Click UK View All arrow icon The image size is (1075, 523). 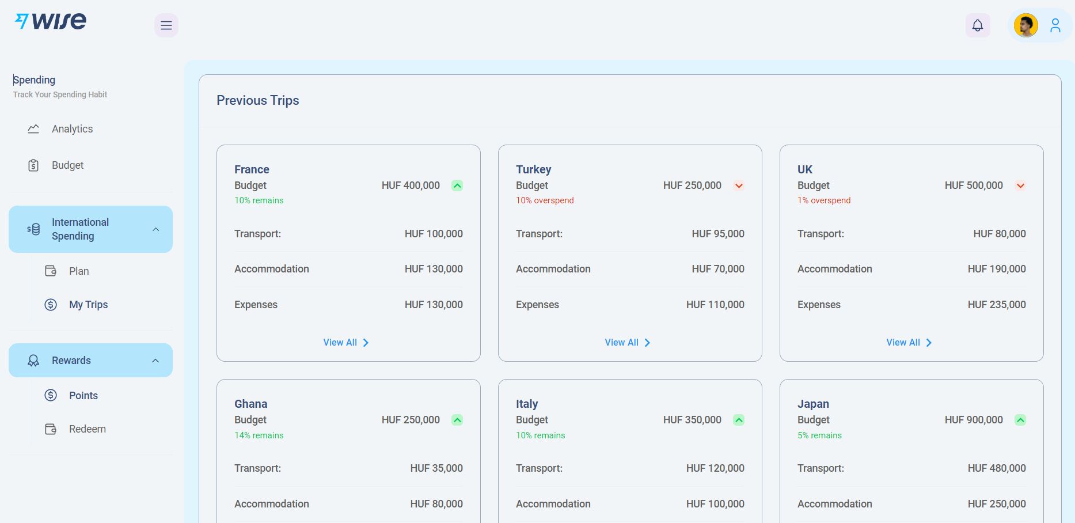tap(929, 343)
